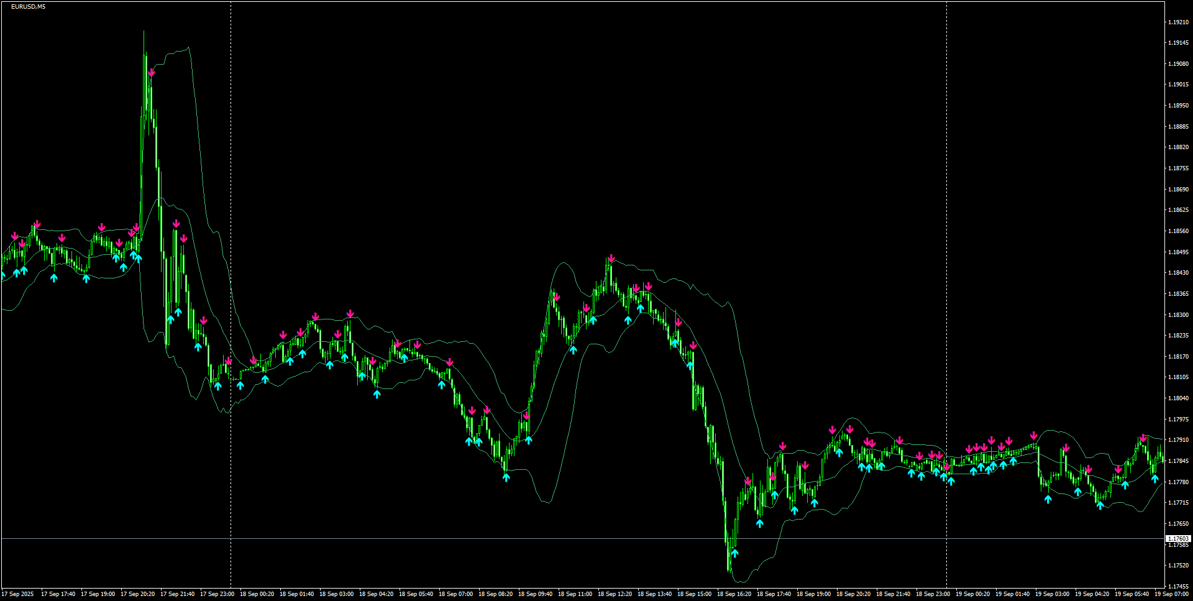Select the current price tag 1.17603
Viewport: 1193px width, 601px height.
click(1178, 539)
